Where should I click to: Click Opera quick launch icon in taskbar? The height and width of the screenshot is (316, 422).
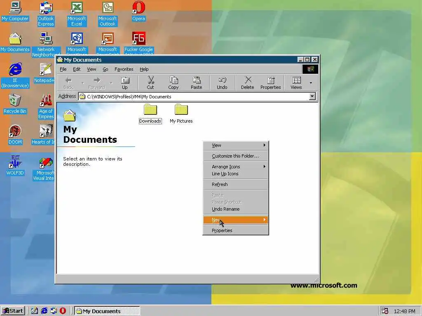(x=63, y=311)
